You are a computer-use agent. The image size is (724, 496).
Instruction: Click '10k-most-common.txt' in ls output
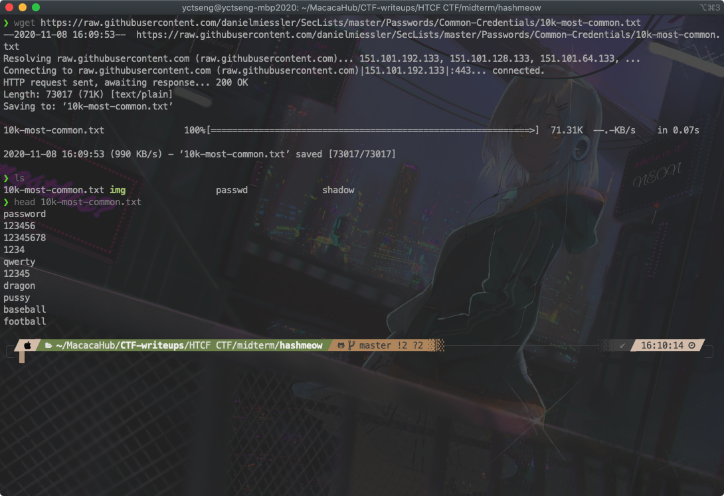54,190
